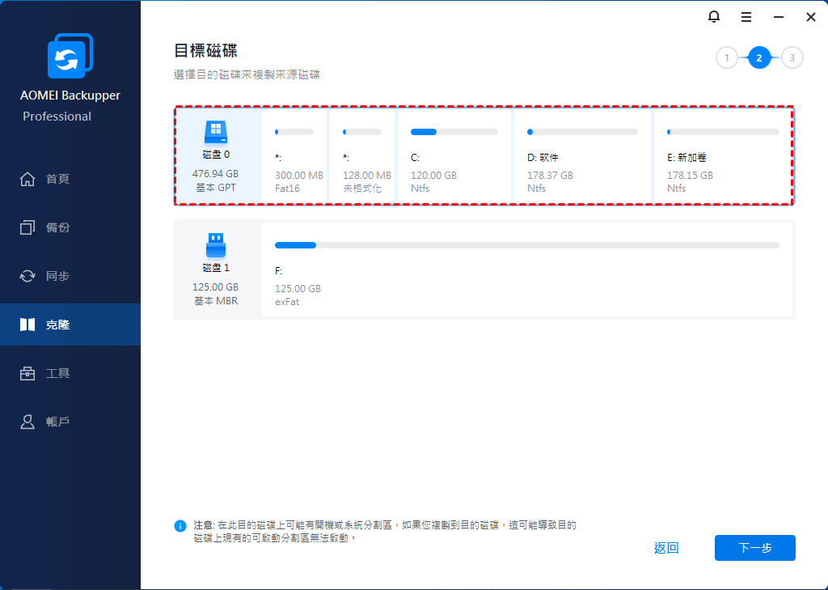Click the backup icon in sidebar
This screenshot has height=590, width=828.
click(27, 227)
